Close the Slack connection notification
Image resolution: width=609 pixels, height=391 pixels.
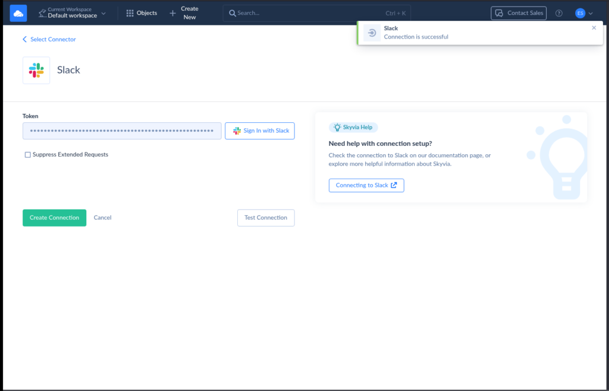594,27
